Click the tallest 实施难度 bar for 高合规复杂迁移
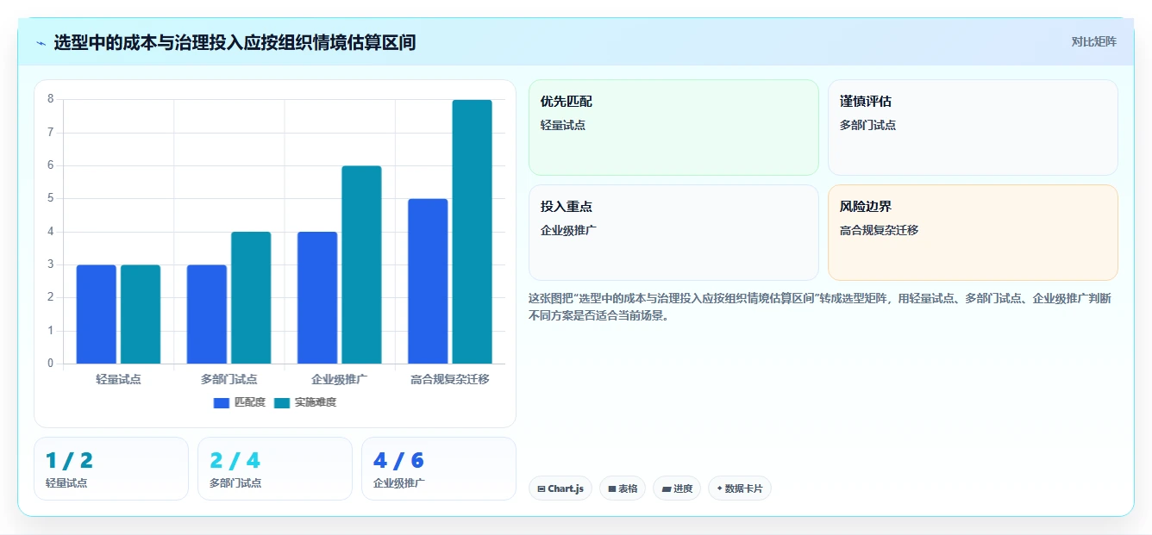This screenshot has width=1152, height=535. [472, 232]
